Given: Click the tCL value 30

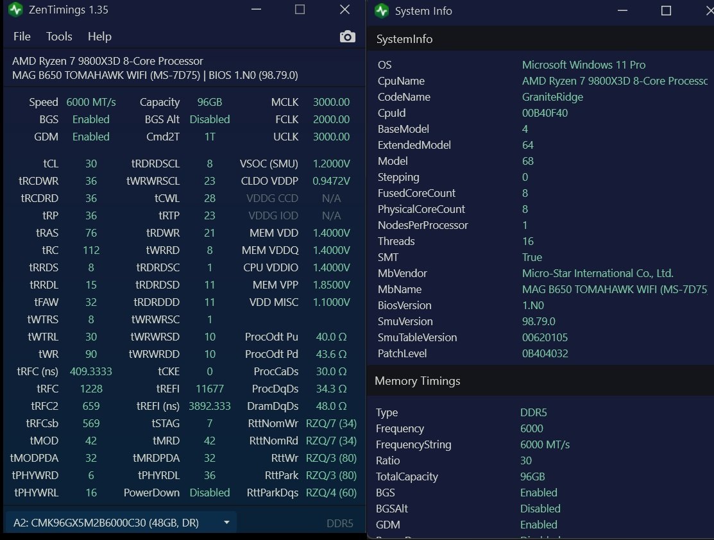Looking at the screenshot, I should tap(91, 164).
